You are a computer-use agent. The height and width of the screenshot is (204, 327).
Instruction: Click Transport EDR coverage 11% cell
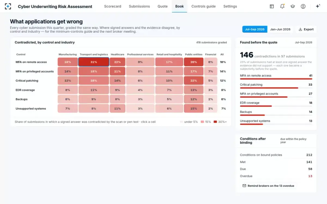[x=94, y=90]
